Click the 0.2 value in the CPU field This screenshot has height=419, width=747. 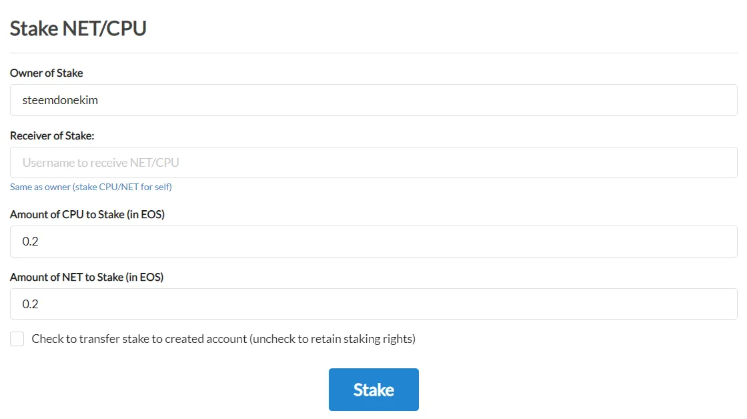[30, 242]
